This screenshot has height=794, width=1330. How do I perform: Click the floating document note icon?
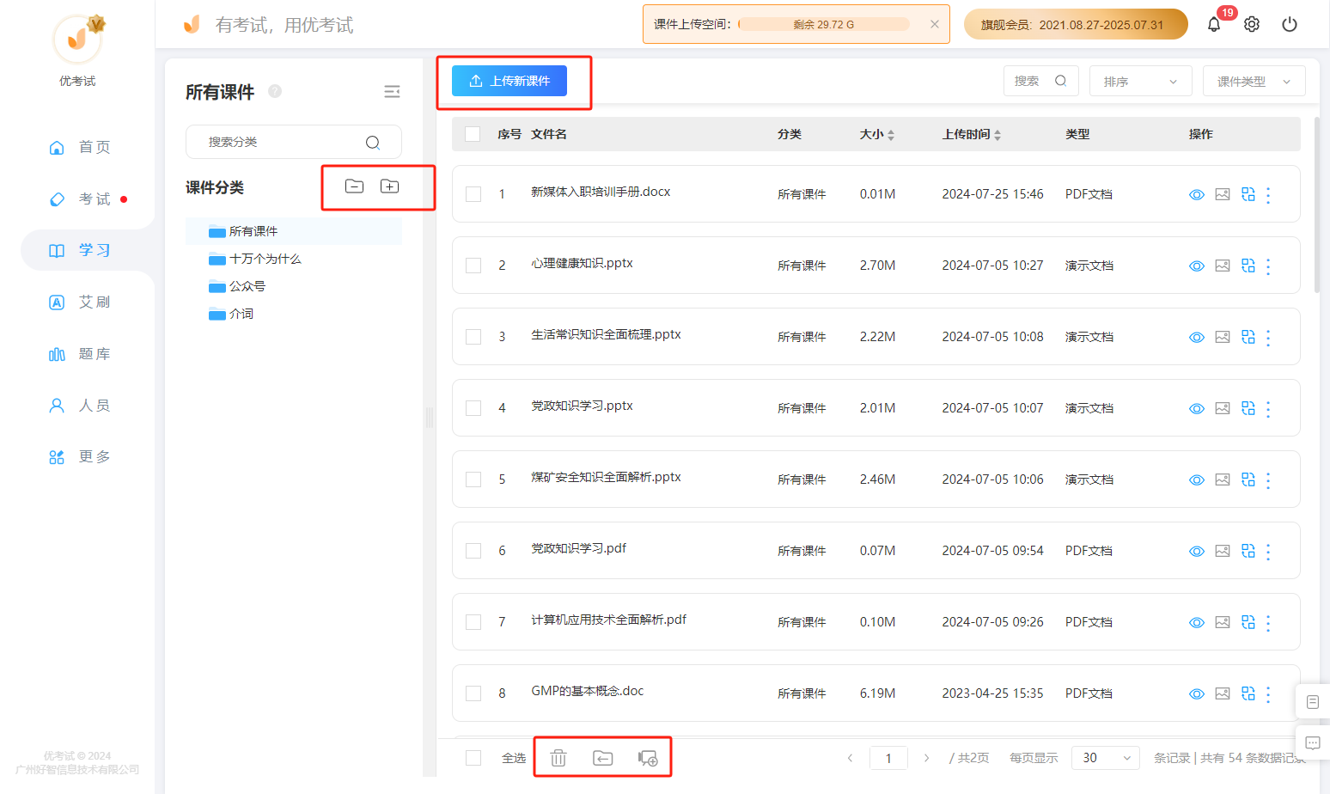[1313, 702]
